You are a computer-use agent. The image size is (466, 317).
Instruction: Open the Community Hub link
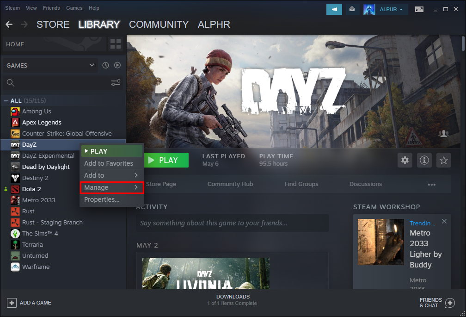click(x=230, y=184)
